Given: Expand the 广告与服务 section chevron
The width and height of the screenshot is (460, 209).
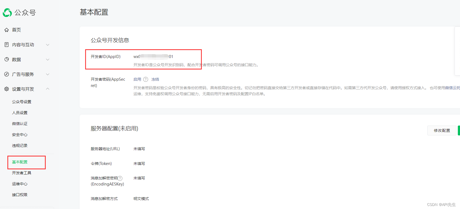Looking at the screenshot, I should click(x=48, y=74).
